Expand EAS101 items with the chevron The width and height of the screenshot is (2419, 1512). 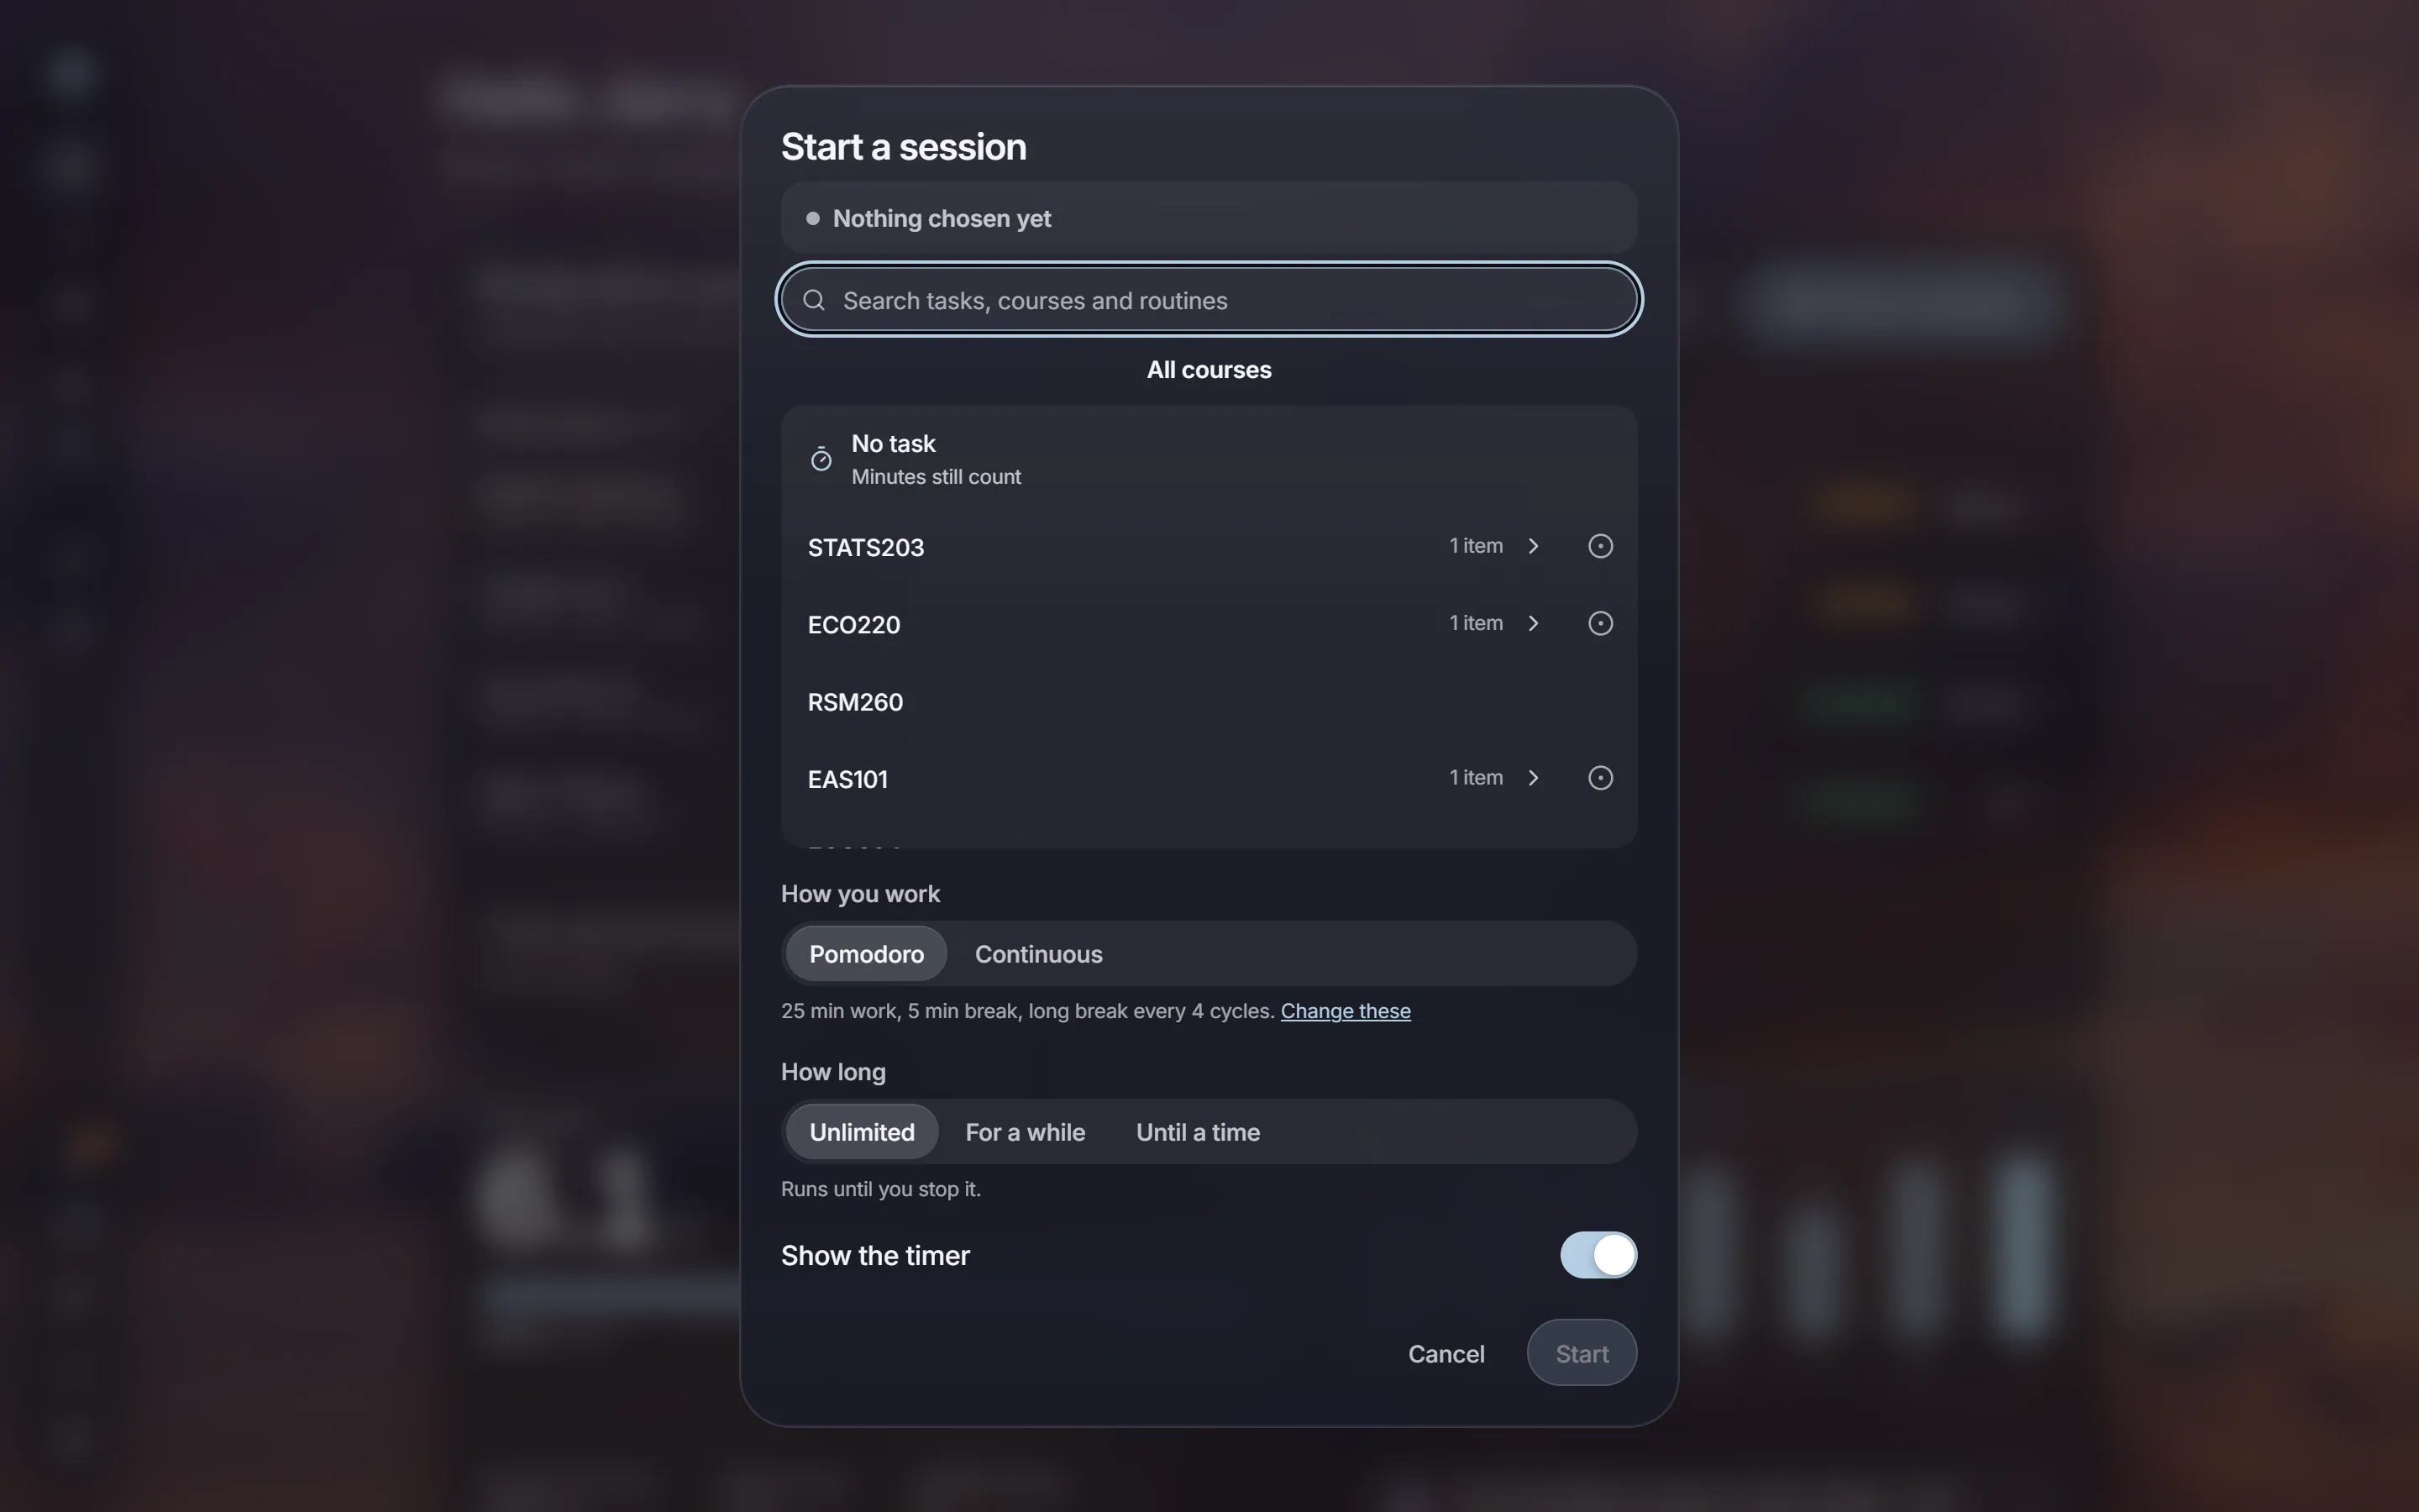(1534, 778)
